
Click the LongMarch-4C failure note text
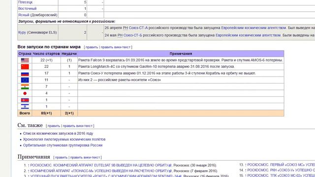click(157, 67)
